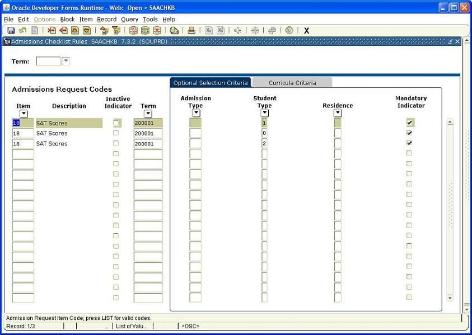
Task: Click the highlighted Item field containing 18
Action: coord(23,123)
